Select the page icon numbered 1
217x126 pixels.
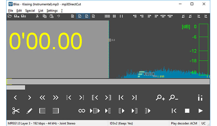[x=80, y=16]
